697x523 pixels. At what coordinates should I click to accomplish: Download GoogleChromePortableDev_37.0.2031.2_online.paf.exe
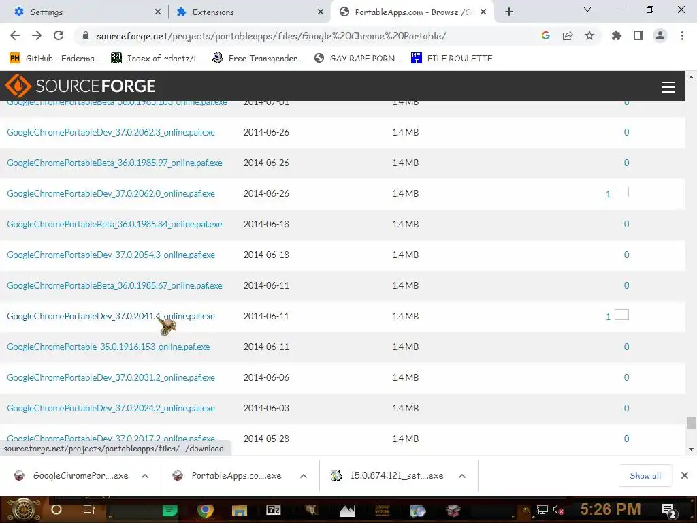(x=111, y=377)
